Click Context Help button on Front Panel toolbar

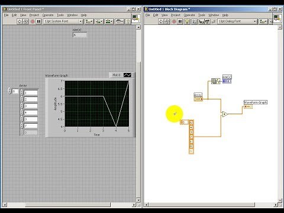pos(128,21)
